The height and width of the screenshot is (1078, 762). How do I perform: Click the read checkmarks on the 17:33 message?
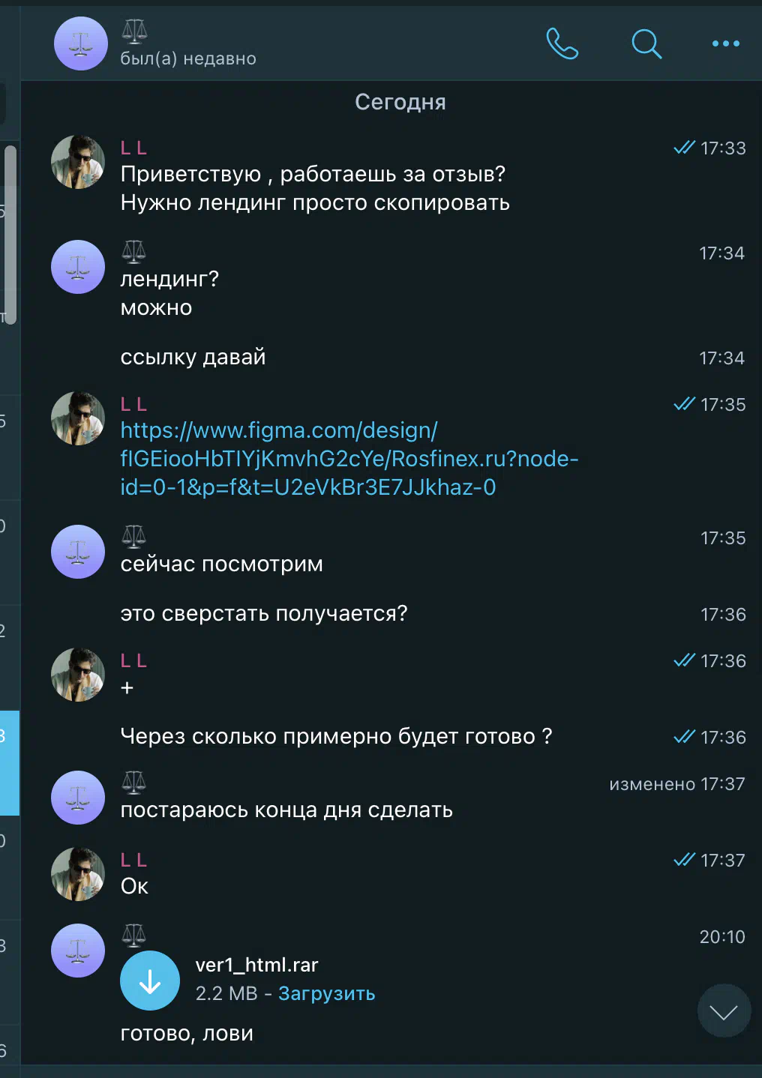684,148
